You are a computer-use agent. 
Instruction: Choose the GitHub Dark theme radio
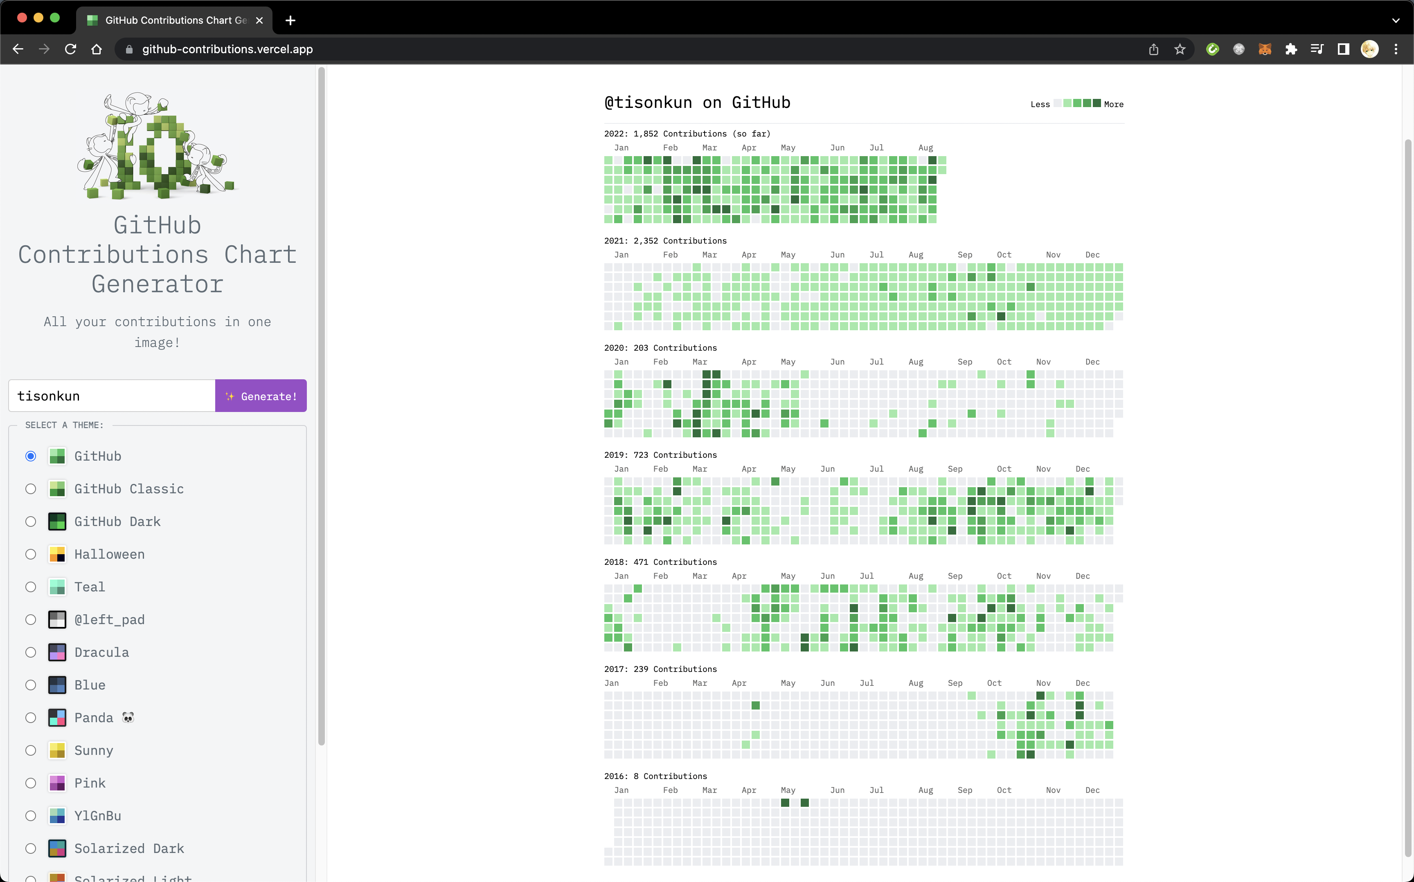pyautogui.click(x=31, y=522)
